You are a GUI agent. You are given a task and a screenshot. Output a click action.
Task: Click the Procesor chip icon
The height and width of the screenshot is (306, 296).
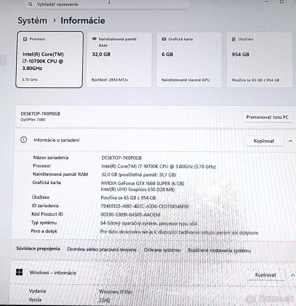click(x=25, y=39)
